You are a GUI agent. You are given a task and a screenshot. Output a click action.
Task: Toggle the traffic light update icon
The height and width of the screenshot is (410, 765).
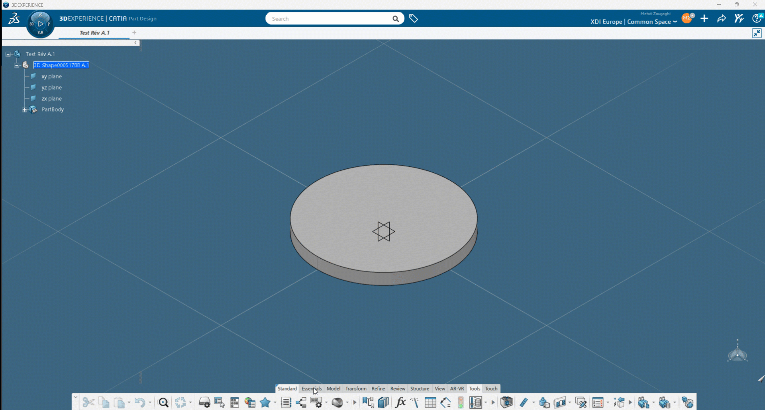461,402
